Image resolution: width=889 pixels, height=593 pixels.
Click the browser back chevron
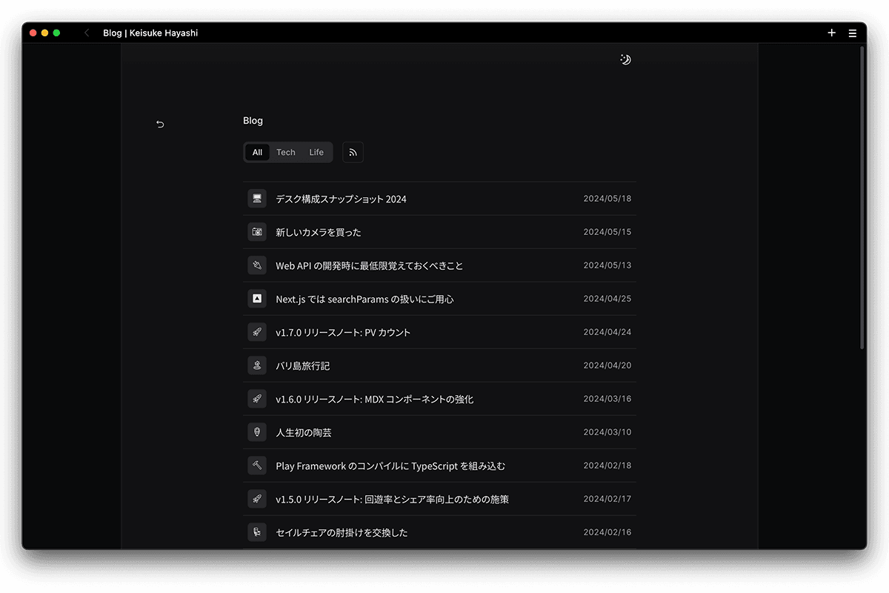click(87, 33)
